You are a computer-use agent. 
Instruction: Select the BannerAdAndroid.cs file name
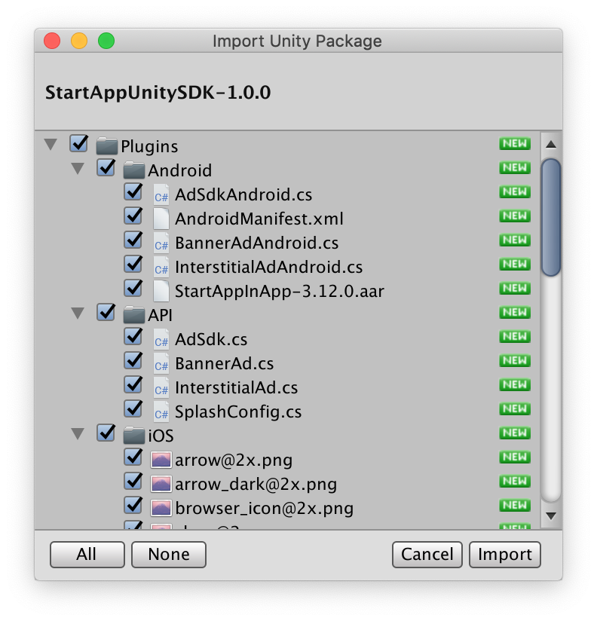(257, 243)
